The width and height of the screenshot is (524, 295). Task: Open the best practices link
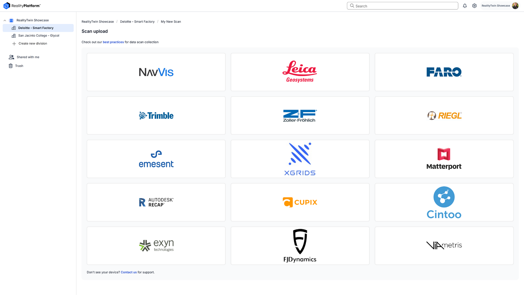click(113, 42)
